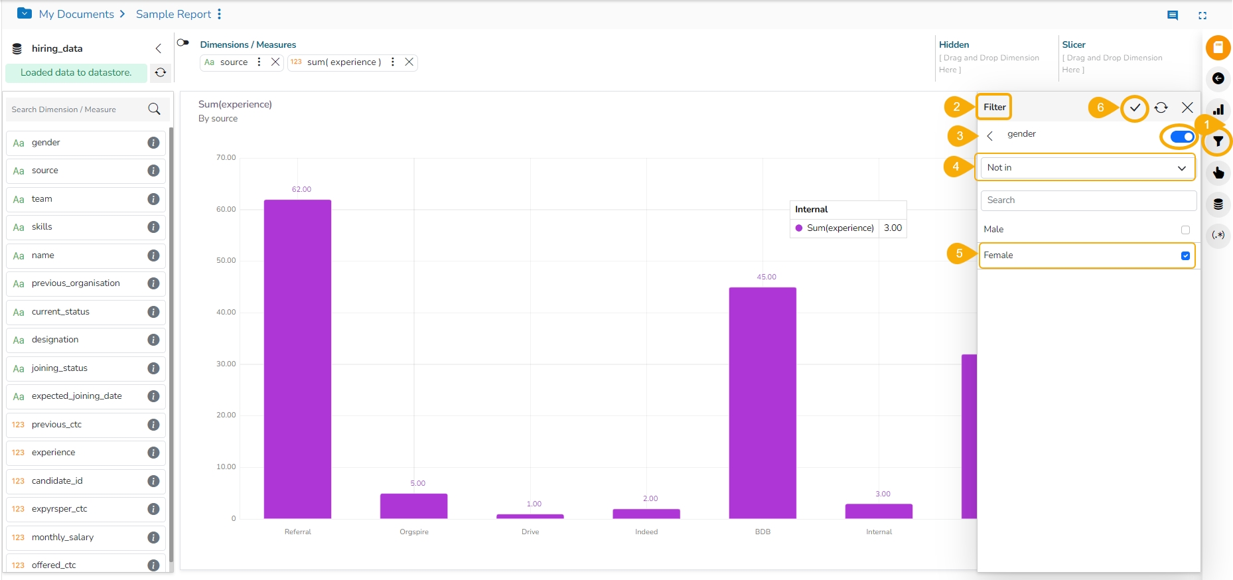Image resolution: width=1233 pixels, height=580 pixels.
Task: Navigate to My Documents breadcrumb
Action: pyautogui.click(x=76, y=14)
